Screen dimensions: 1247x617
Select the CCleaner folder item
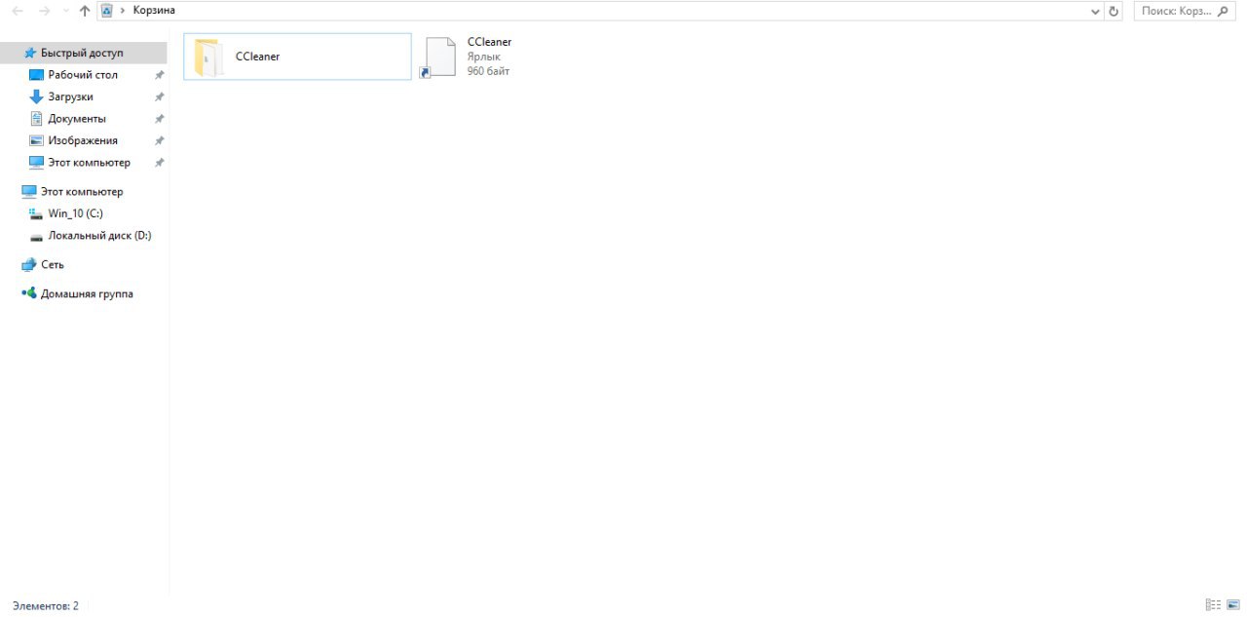click(297, 57)
